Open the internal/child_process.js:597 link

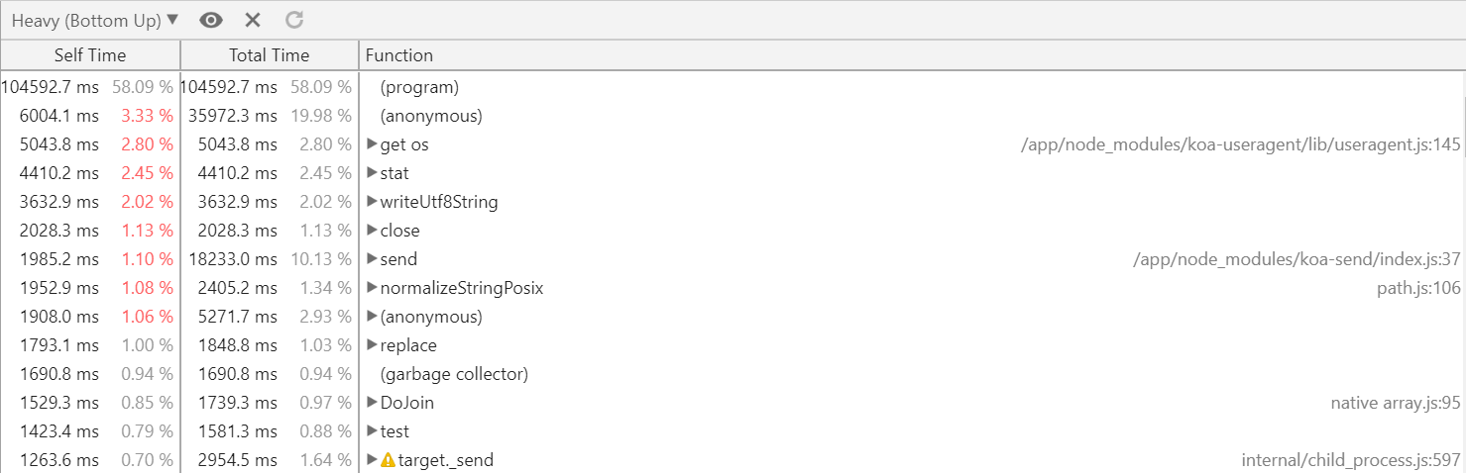tap(1351, 460)
